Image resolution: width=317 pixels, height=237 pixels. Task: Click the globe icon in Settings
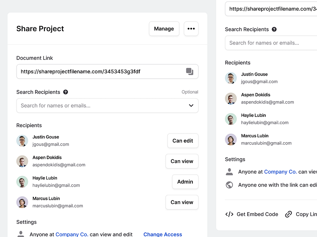(x=229, y=185)
